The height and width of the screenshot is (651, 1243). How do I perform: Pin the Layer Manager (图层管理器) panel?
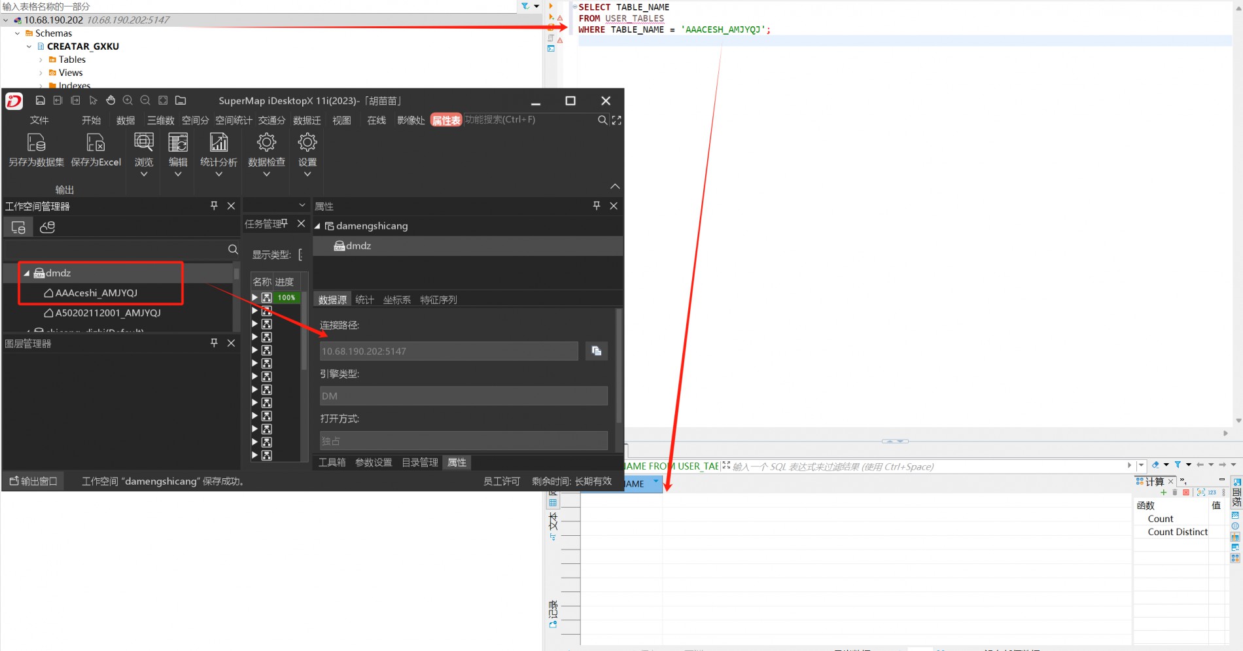coord(214,343)
